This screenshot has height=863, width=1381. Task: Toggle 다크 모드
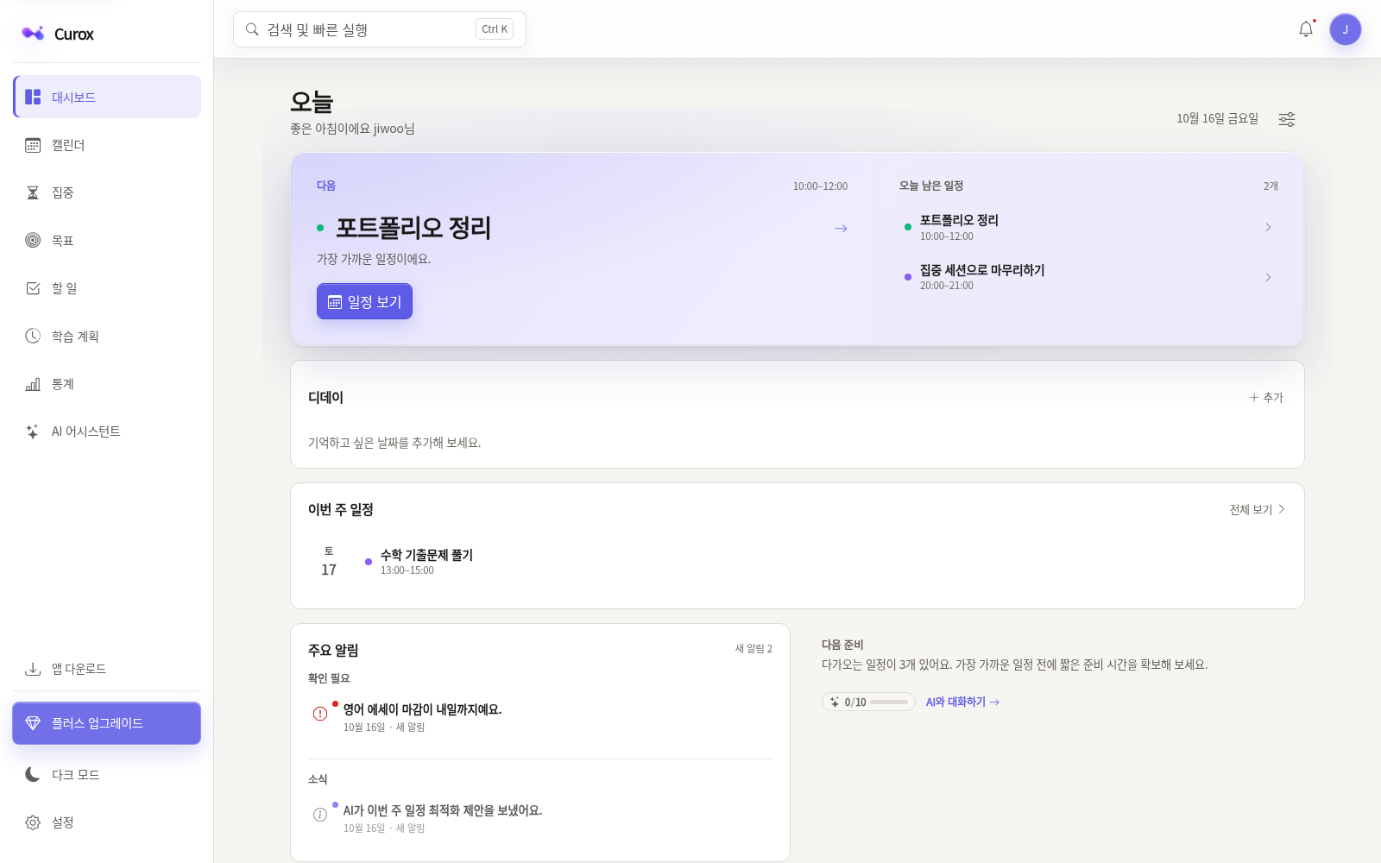tap(107, 775)
